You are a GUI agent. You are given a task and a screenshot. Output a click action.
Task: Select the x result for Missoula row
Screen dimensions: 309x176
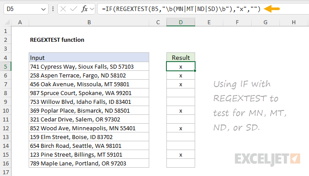click(x=181, y=84)
